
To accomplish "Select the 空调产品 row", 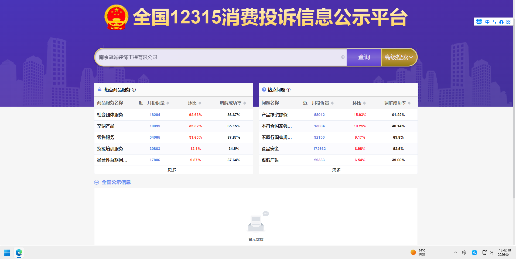I will [x=174, y=126].
